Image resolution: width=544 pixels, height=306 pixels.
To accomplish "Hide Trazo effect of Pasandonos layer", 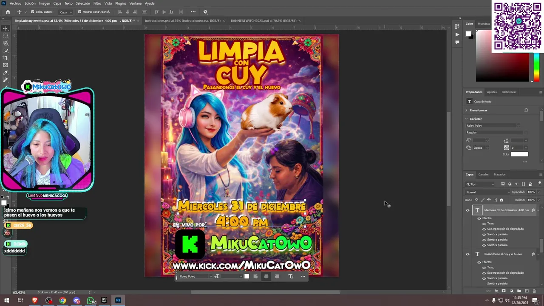I will click(484, 268).
